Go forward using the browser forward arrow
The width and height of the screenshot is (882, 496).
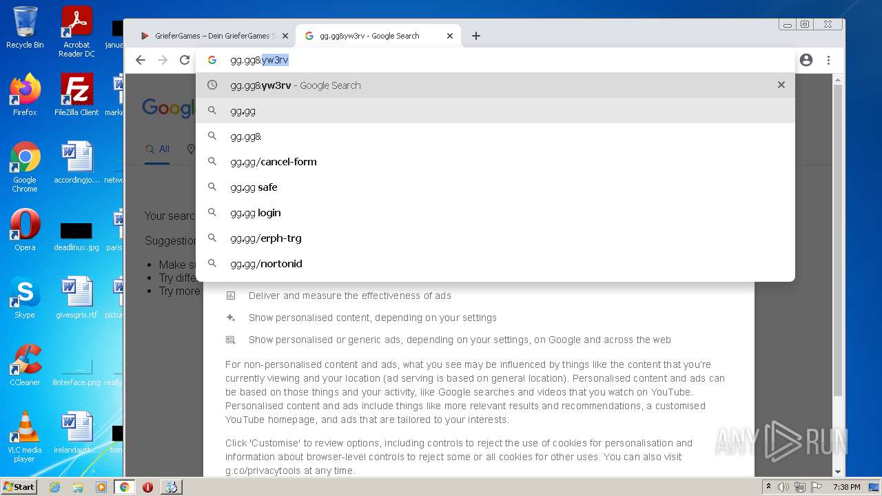pos(163,60)
